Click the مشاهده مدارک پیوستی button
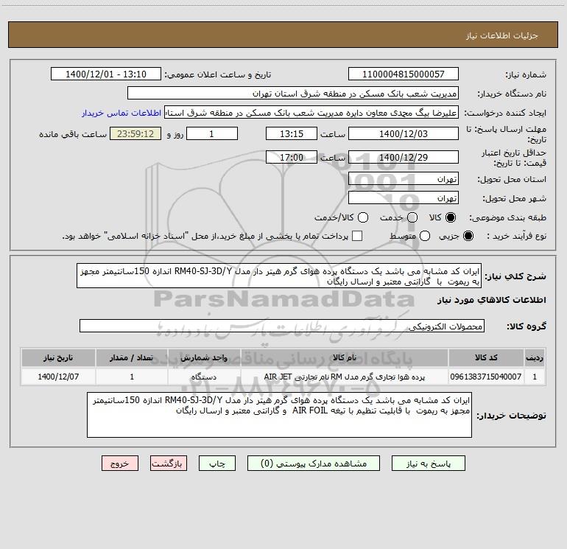 (x=314, y=464)
